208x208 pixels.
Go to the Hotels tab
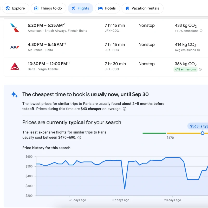coord(107,8)
